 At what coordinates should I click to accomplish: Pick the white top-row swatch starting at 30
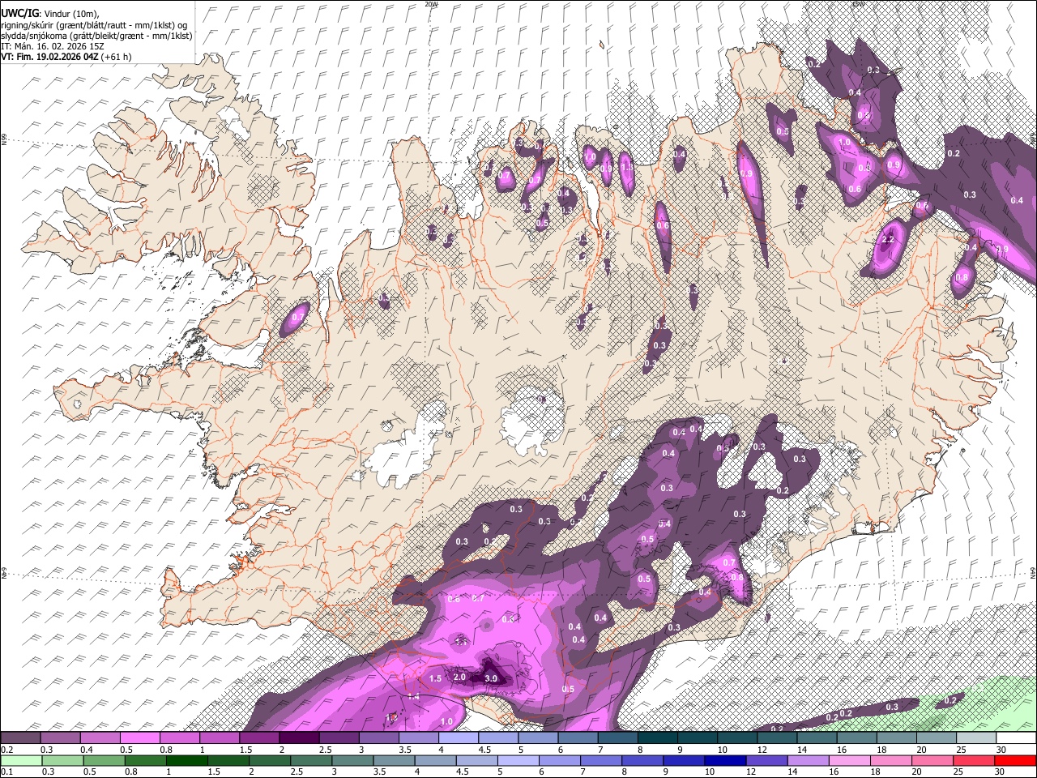point(1017,738)
